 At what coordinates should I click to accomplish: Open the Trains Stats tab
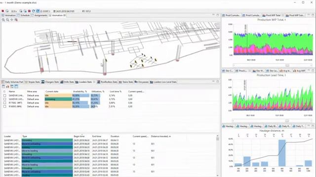(126, 82)
